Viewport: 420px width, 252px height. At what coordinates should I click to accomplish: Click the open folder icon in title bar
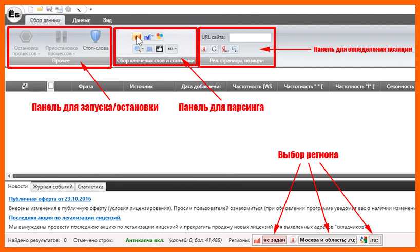(x=40, y=9)
